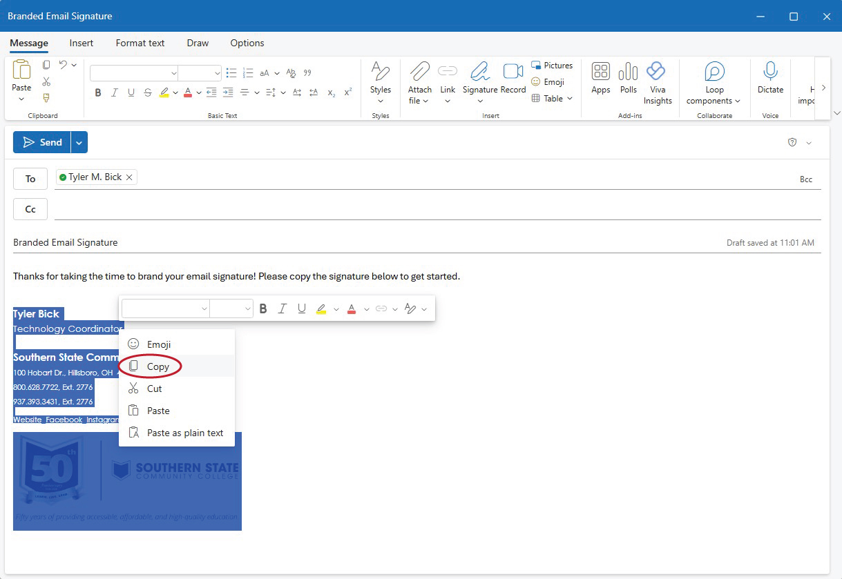
Task: Insert a numbered list from ribbon
Action: [x=249, y=72]
